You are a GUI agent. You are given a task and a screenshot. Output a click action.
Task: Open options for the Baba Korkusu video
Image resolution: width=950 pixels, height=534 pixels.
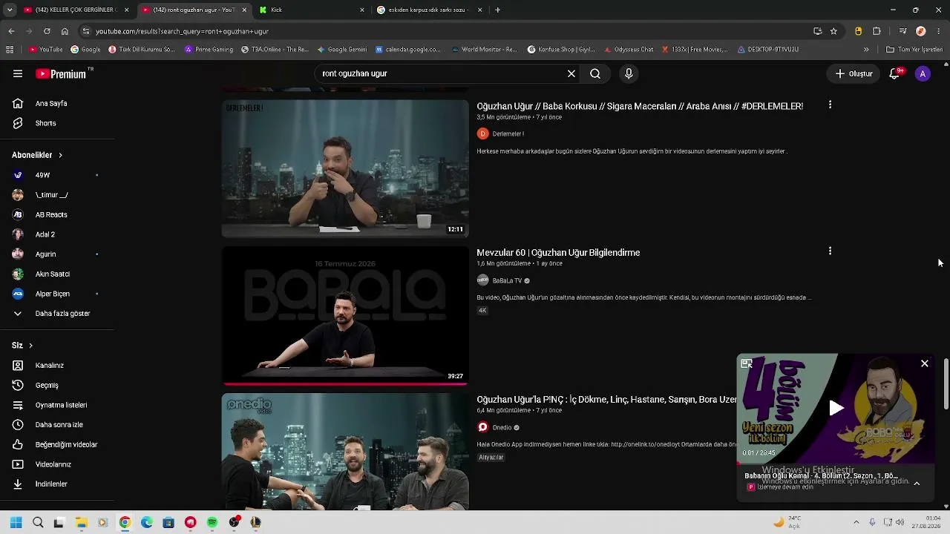coord(830,105)
